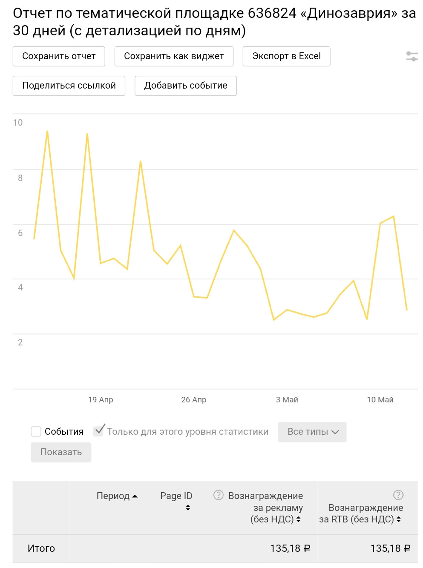Image resolution: width=423 pixels, height=568 pixels.
Task: Sort by Period column arrow
Action: [x=135, y=496]
